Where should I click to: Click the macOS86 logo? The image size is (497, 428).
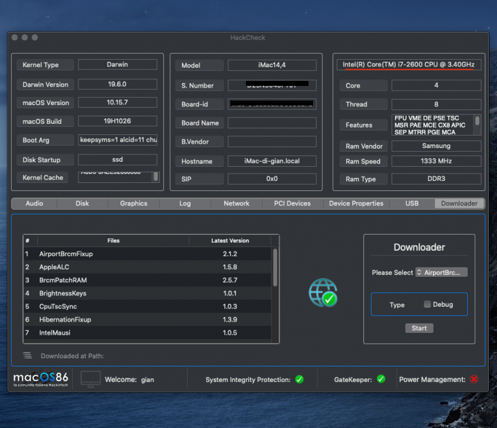(42, 379)
